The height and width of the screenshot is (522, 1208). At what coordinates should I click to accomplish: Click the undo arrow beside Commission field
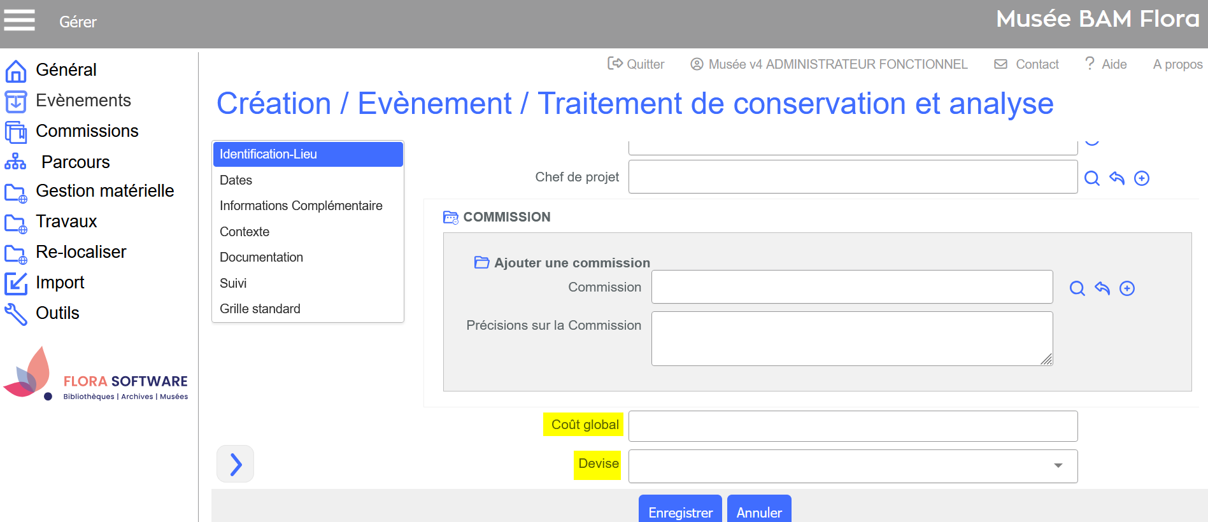click(1102, 288)
